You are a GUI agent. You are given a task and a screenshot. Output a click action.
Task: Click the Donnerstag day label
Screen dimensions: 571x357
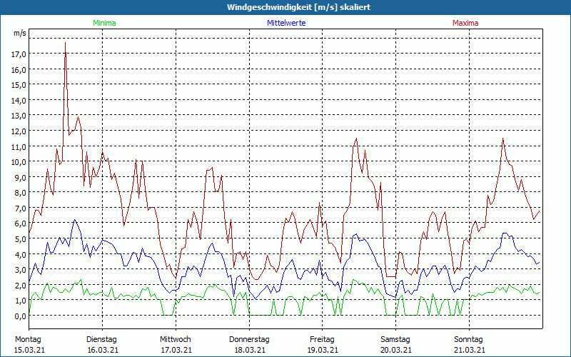click(249, 340)
